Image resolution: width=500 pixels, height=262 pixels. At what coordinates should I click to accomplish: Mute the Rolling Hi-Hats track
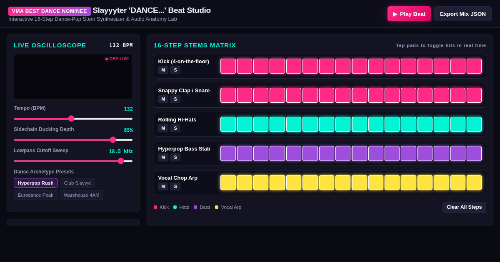click(163, 129)
